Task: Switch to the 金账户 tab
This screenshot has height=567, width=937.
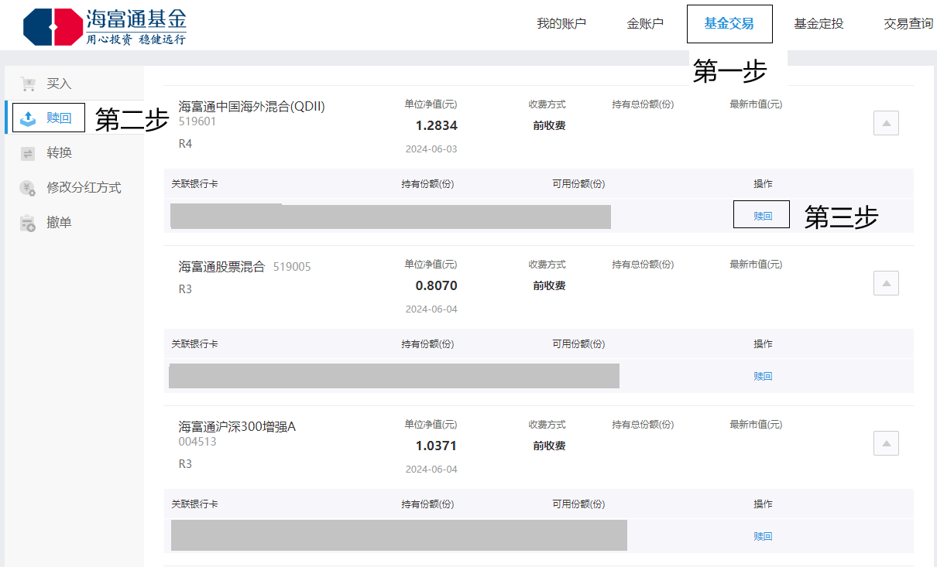Action: coord(645,24)
